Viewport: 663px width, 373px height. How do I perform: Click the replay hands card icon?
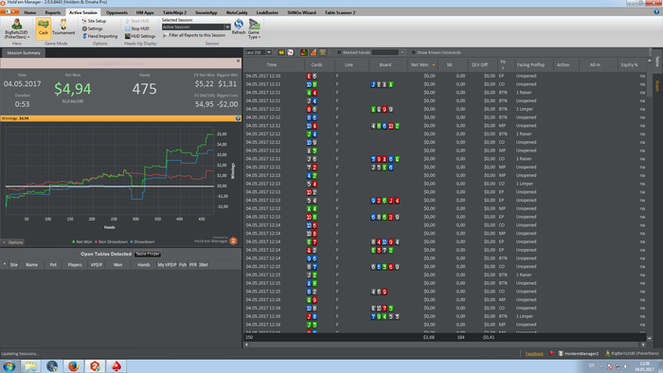pyautogui.click(x=291, y=52)
